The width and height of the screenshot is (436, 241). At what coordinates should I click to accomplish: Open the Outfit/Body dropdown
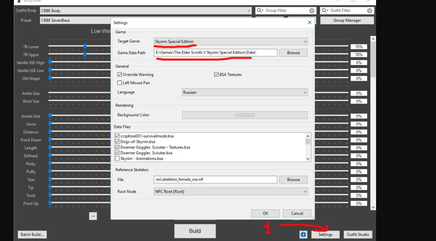(145, 11)
